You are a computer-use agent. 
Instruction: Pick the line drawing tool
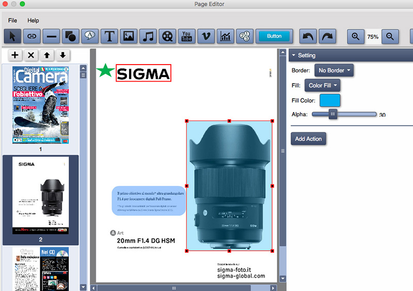tap(51, 36)
